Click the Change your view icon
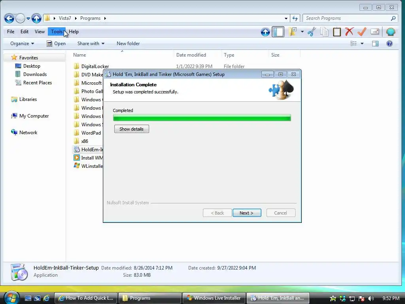Screen dimensions: 405x304 [353, 44]
